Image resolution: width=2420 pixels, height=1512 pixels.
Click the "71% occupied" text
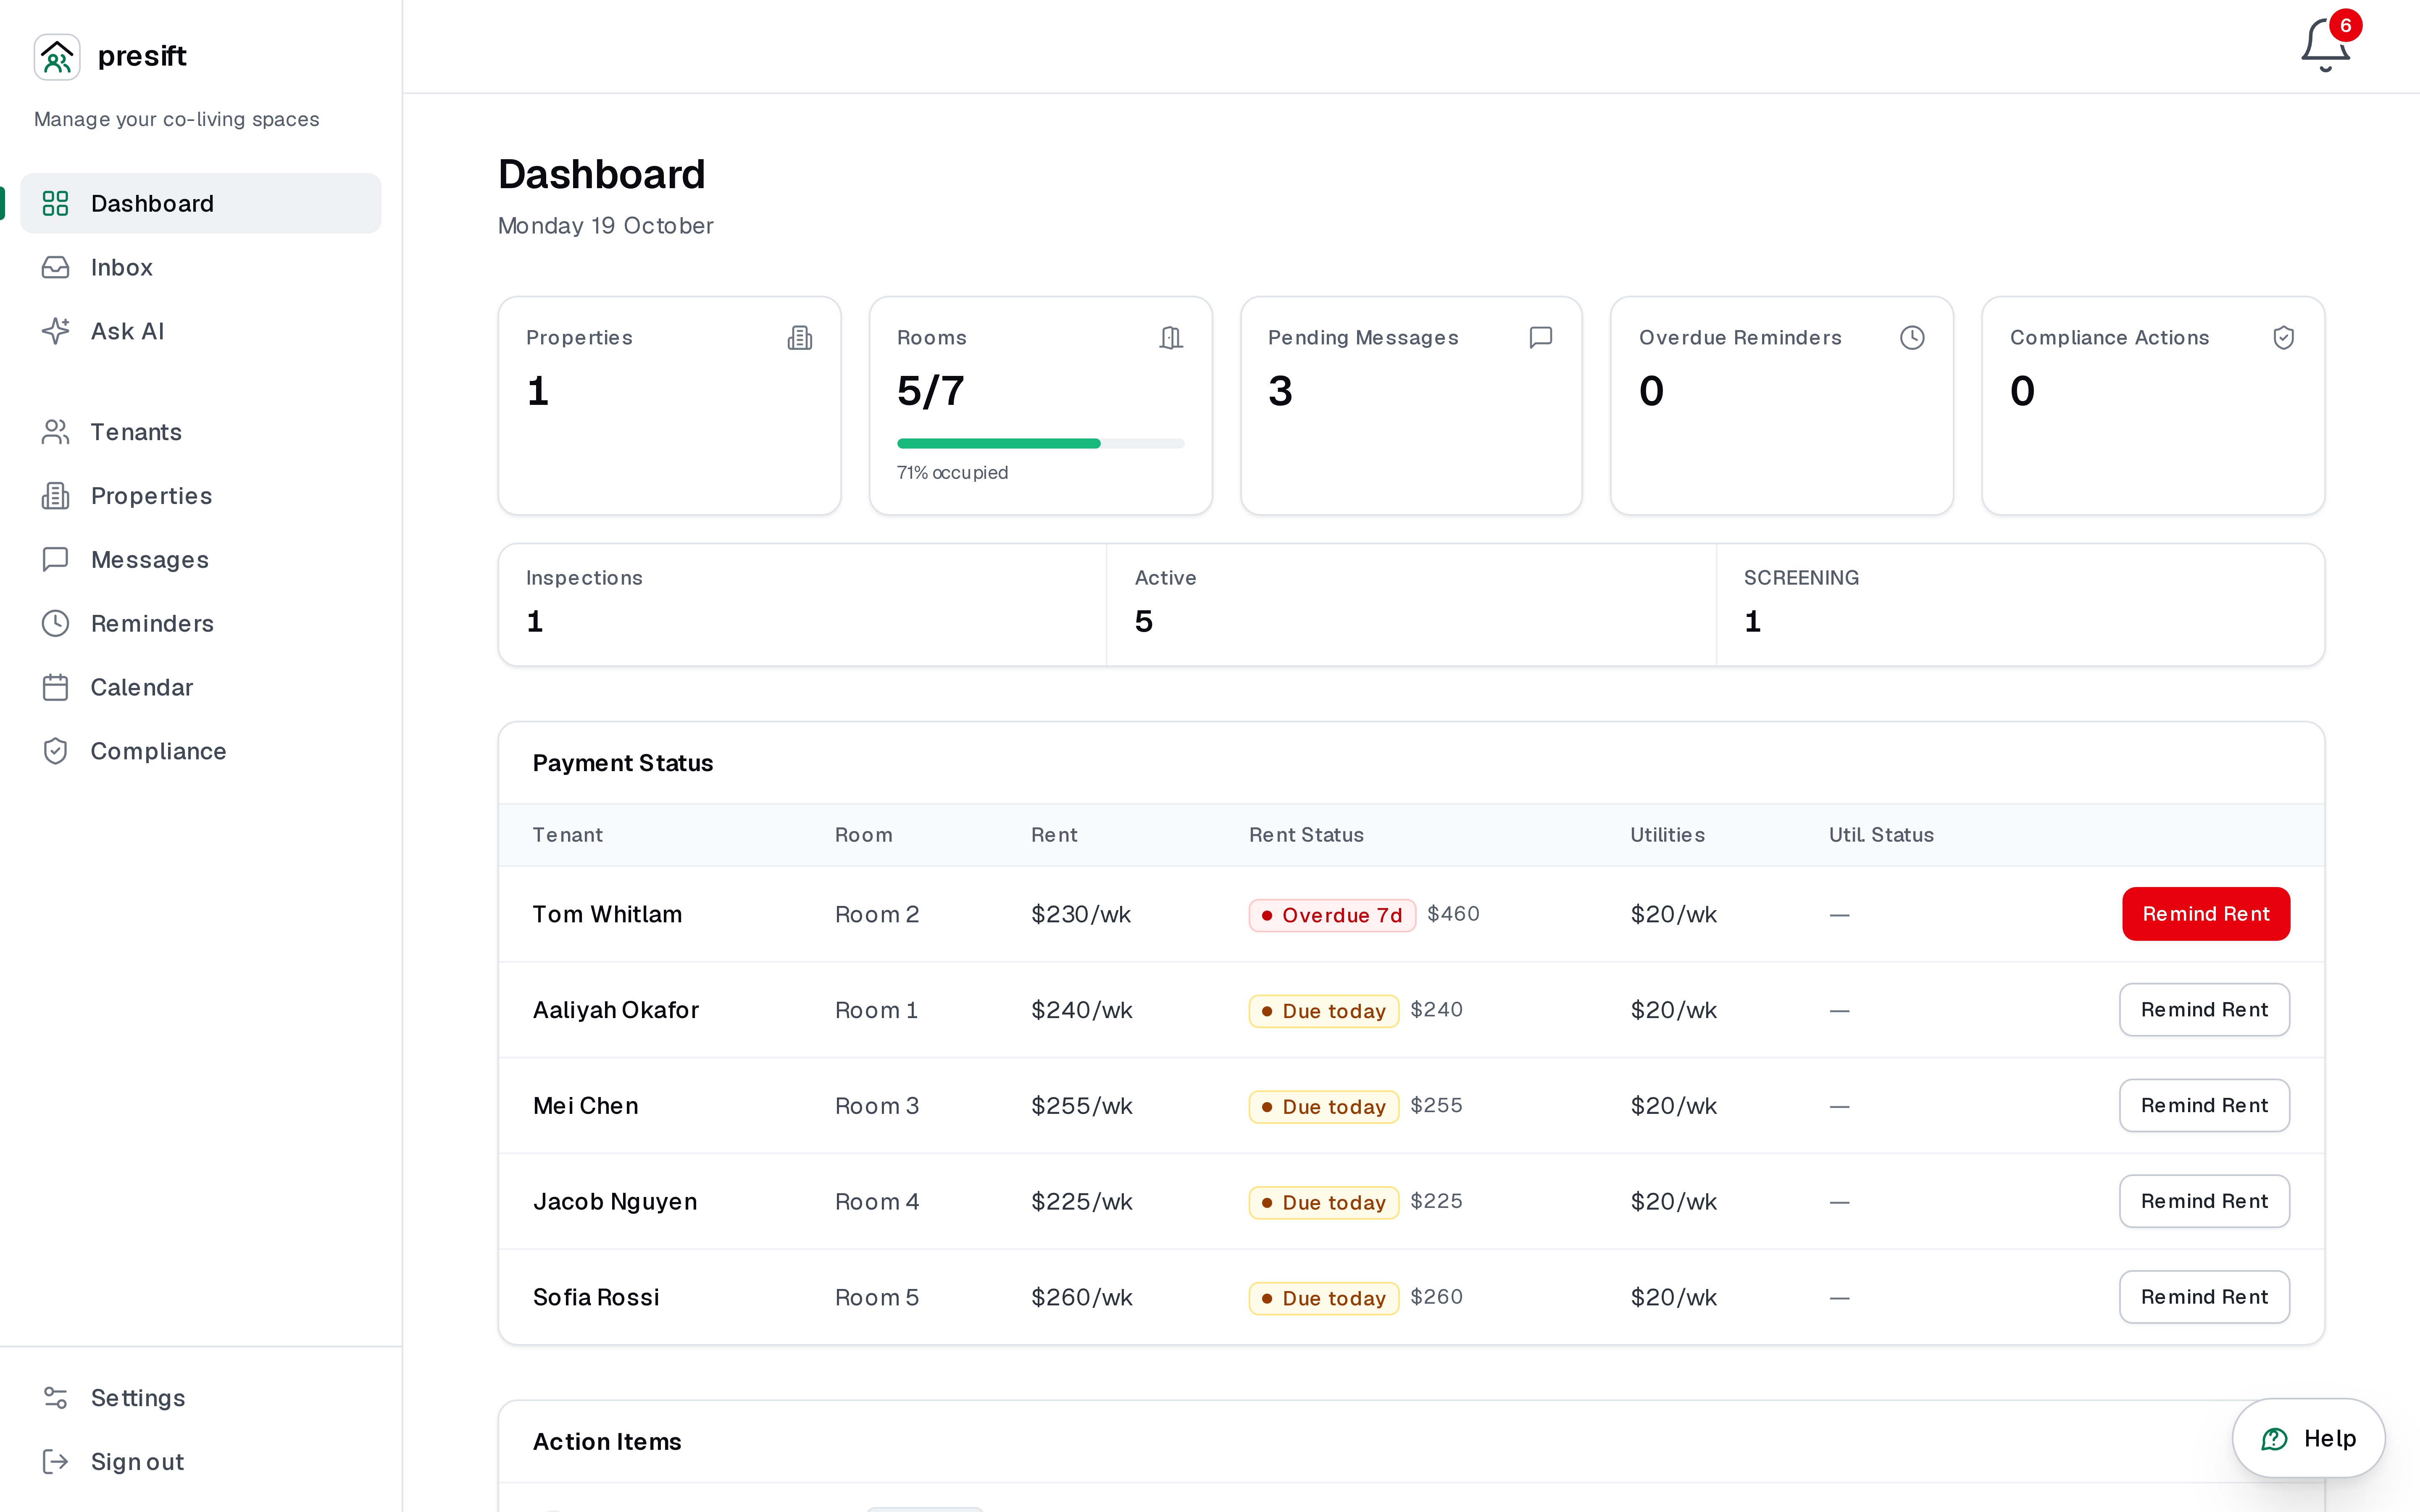[952, 473]
